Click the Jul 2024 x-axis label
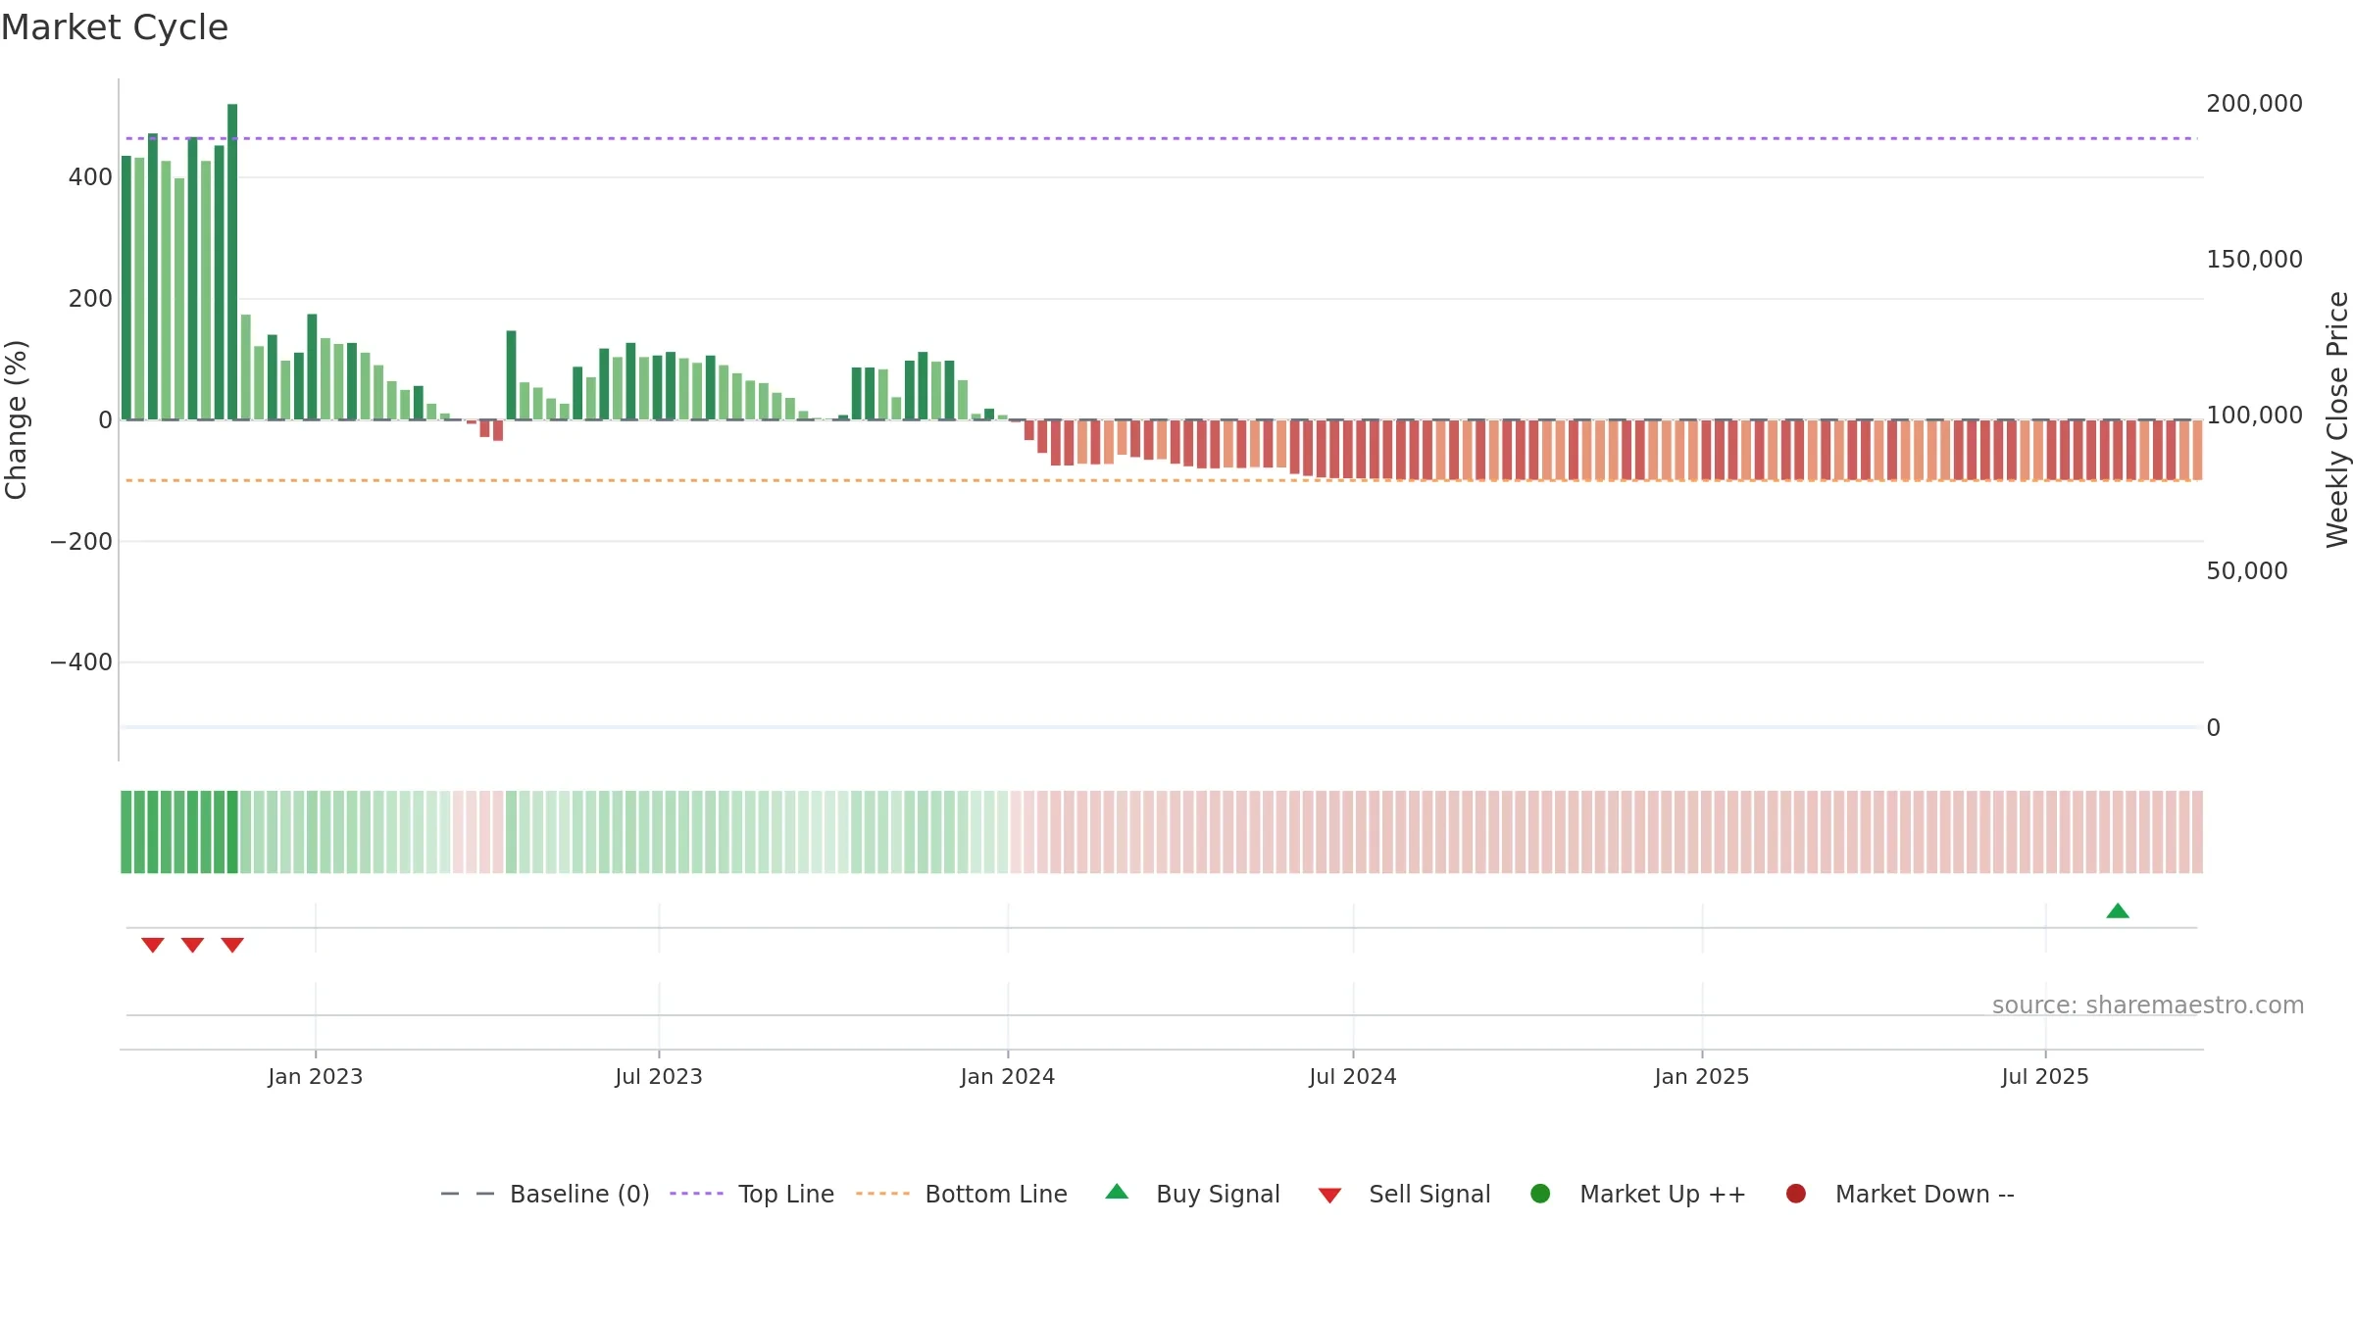The height and width of the screenshot is (1323, 2353). [x=1353, y=1076]
